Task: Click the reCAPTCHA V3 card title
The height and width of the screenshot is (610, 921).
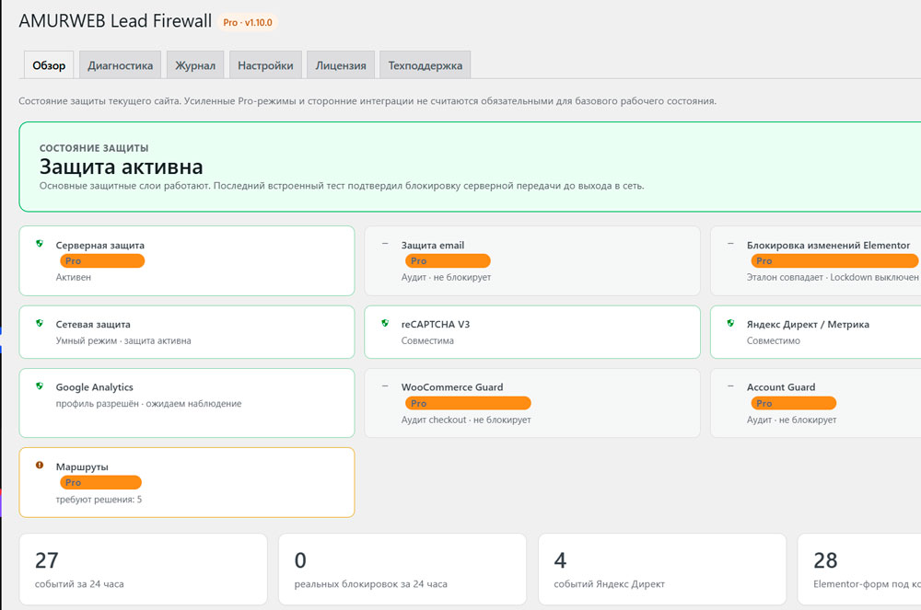Action: pos(436,325)
